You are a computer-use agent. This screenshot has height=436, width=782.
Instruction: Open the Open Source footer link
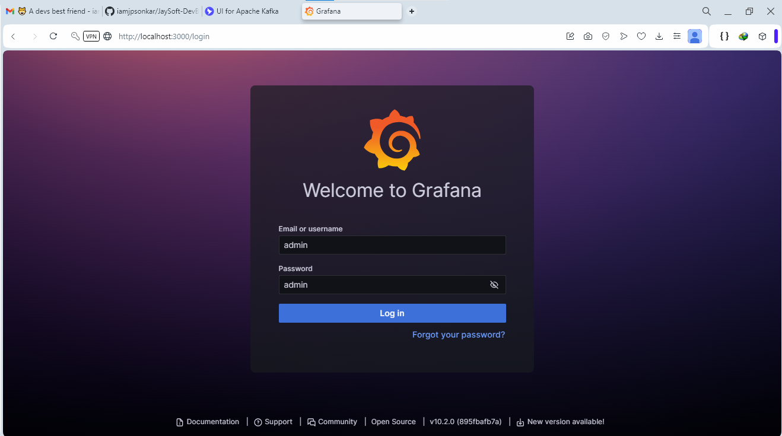click(393, 422)
